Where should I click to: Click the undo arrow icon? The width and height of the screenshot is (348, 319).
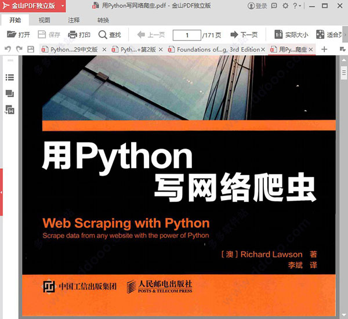tap(8, 49)
